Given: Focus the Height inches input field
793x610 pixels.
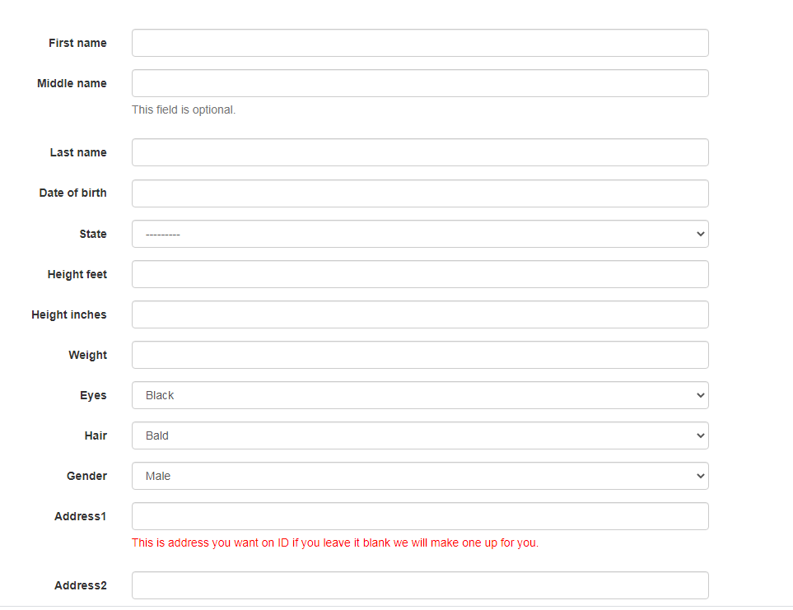Looking at the screenshot, I should (420, 314).
